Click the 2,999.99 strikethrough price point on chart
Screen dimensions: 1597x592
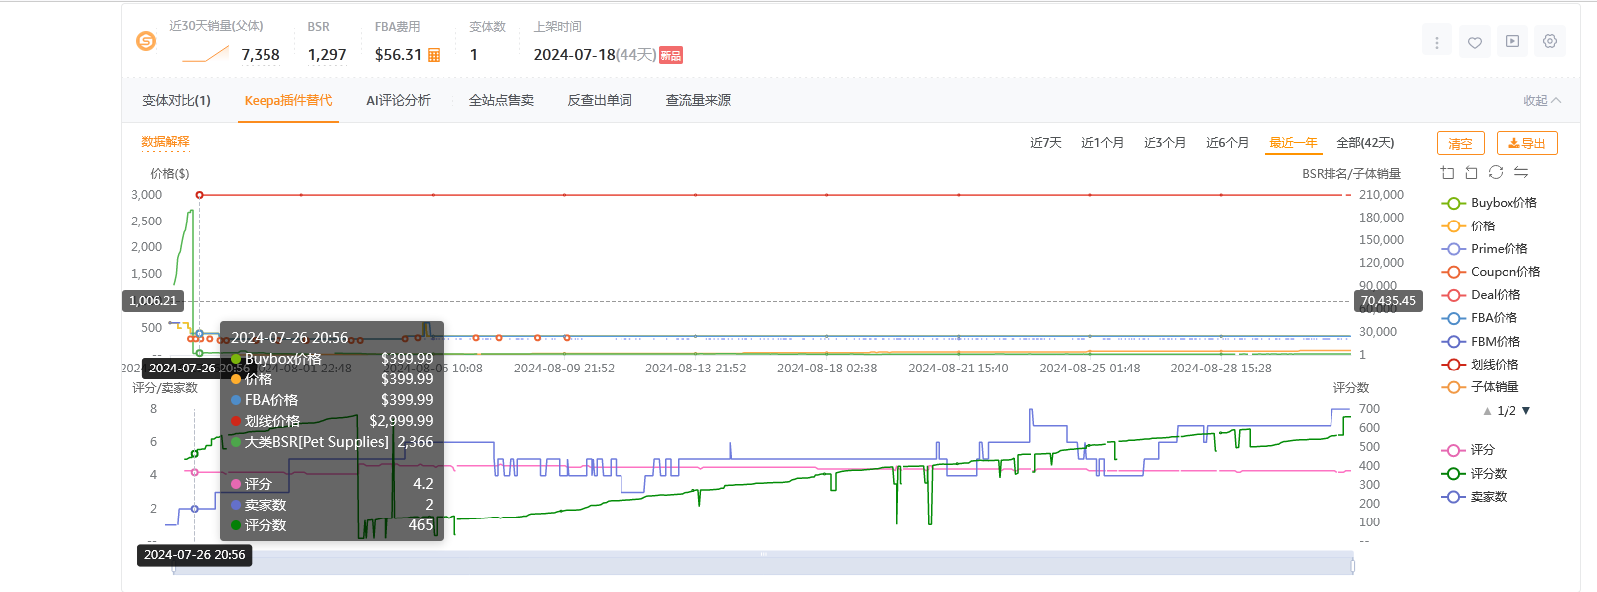pyautogui.click(x=199, y=195)
